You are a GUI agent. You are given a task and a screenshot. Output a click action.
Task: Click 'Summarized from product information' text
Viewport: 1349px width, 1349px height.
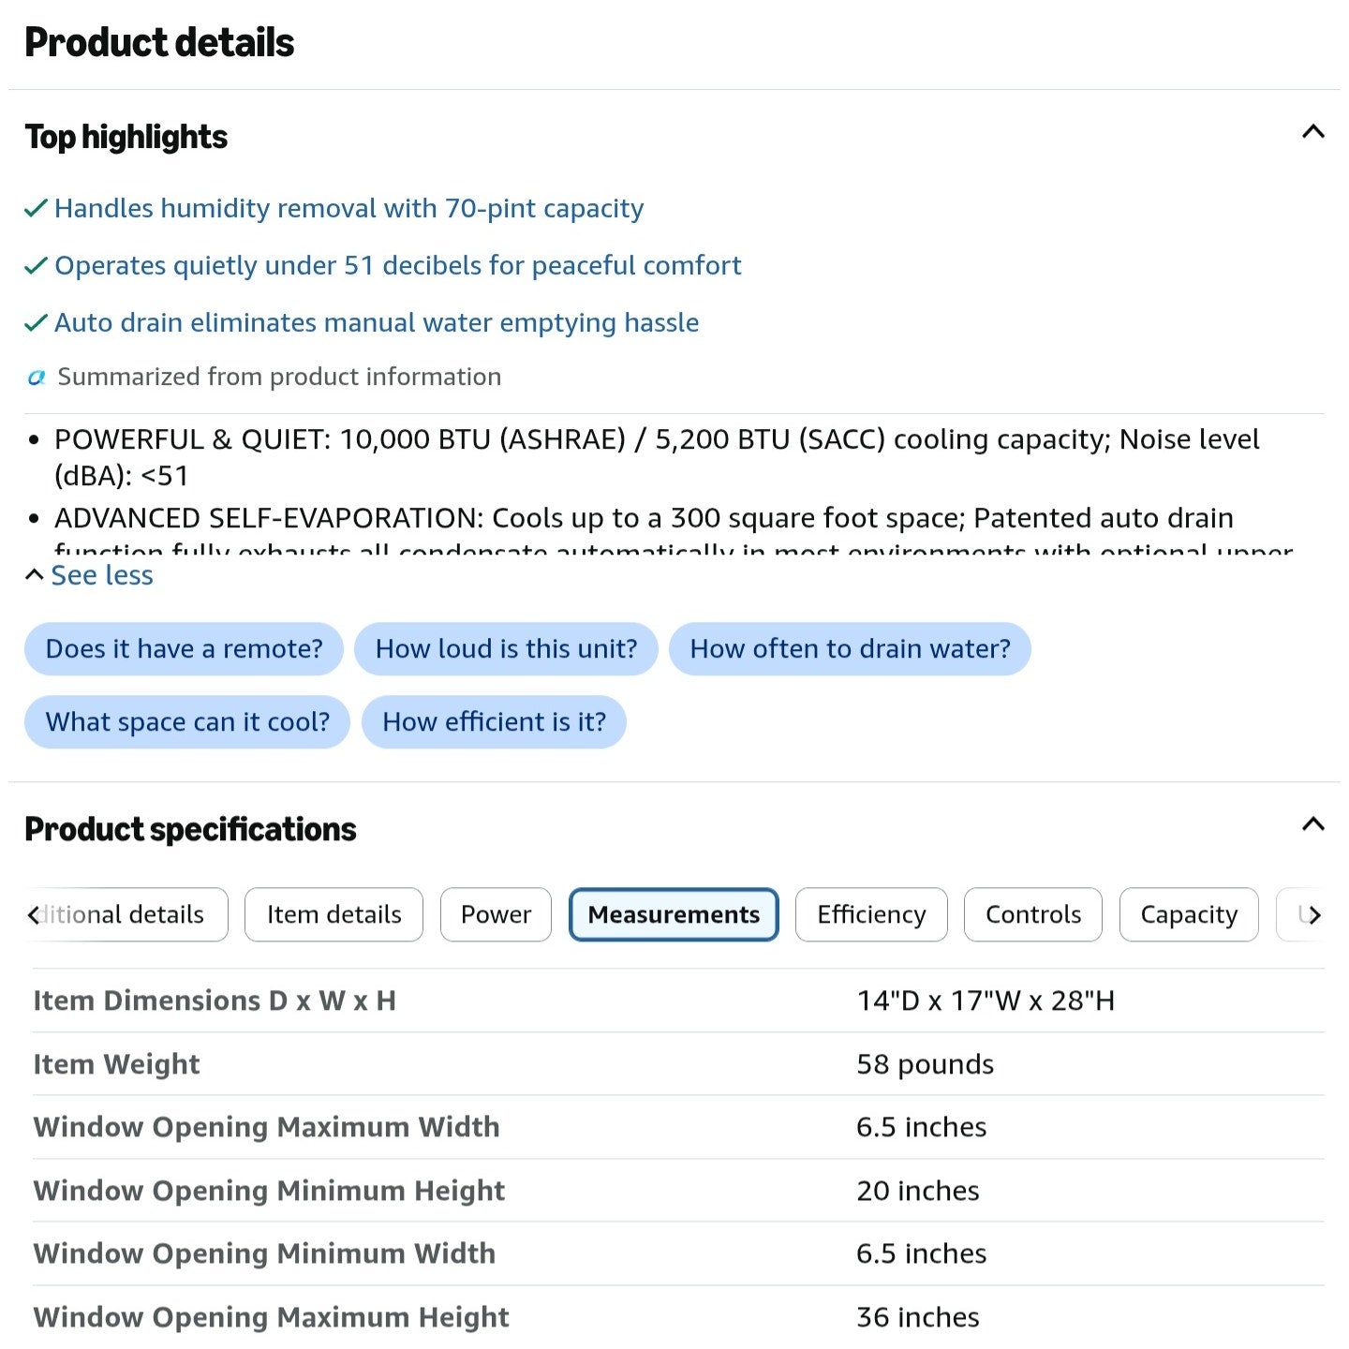(279, 377)
